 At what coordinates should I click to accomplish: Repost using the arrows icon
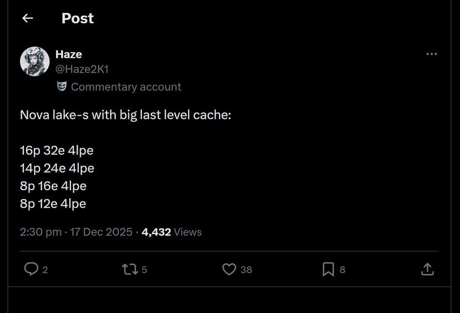(x=129, y=269)
